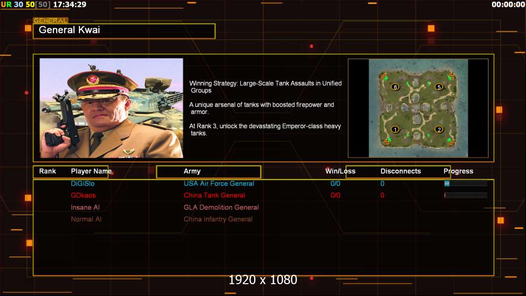The width and height of the screenshot is (526, 296).
Task: Click the 'unique arsenal of tanks' description
Action: (262, 108)
